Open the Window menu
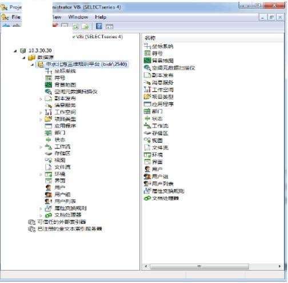The height and width of the screenshot is (283, 288). pos(78,17)
